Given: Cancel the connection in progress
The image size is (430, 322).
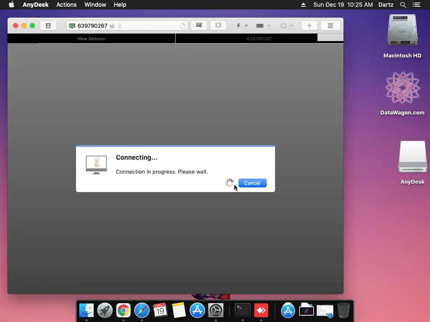Looking at the screenshot, I should pos(252,183).
